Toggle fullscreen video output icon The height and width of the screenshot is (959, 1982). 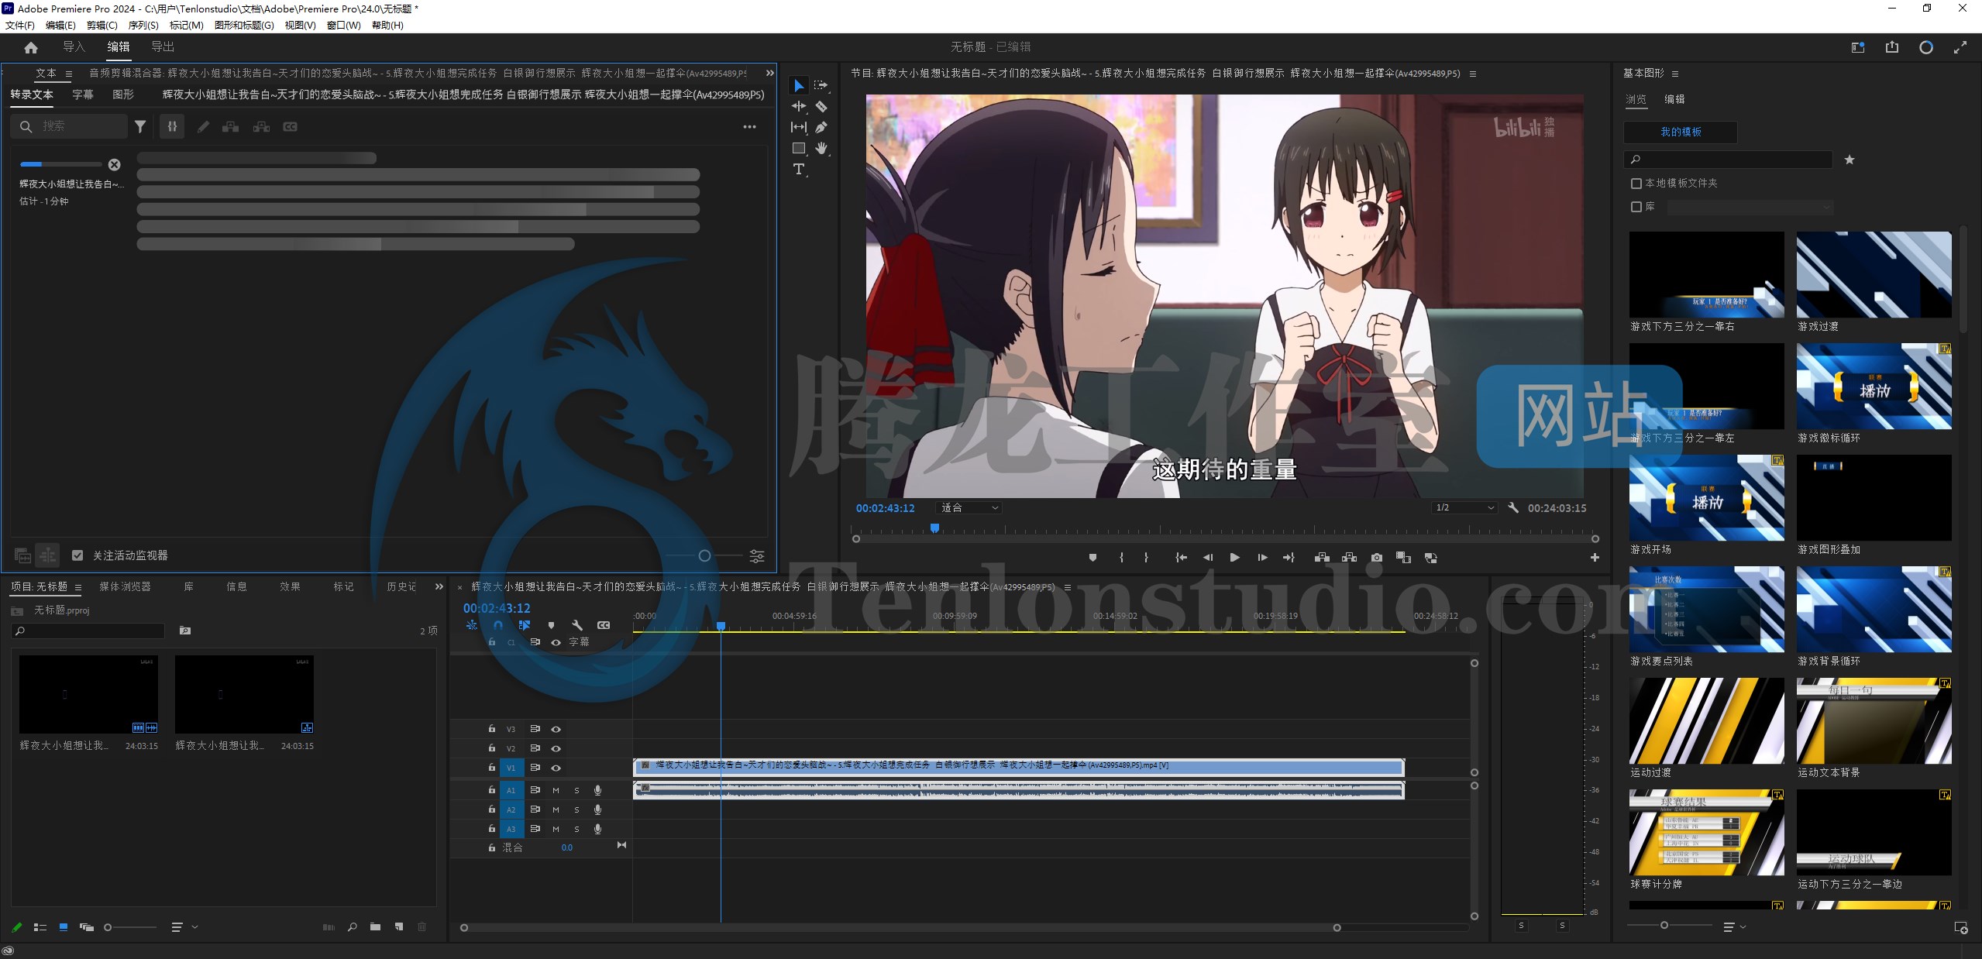coord(1960,47)
